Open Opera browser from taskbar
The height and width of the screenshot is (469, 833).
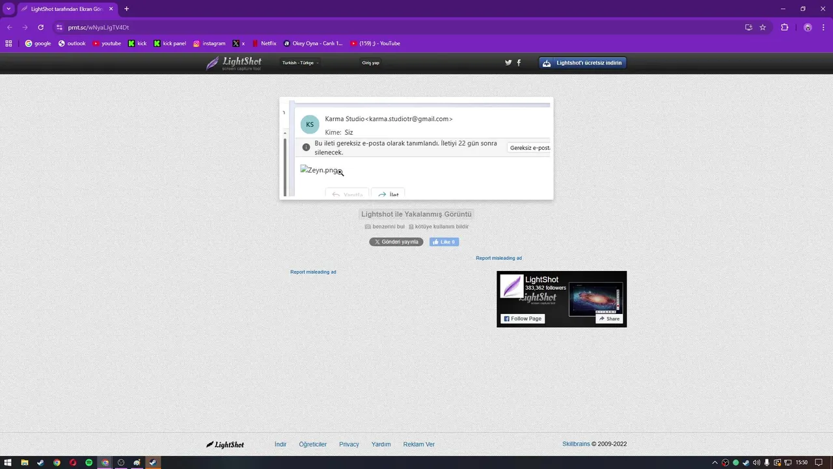tap(73, 462)
